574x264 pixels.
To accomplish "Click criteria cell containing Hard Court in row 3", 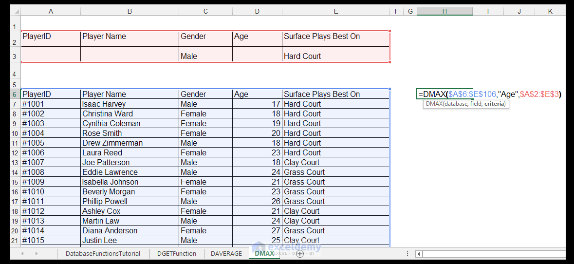I will (336, 55).
